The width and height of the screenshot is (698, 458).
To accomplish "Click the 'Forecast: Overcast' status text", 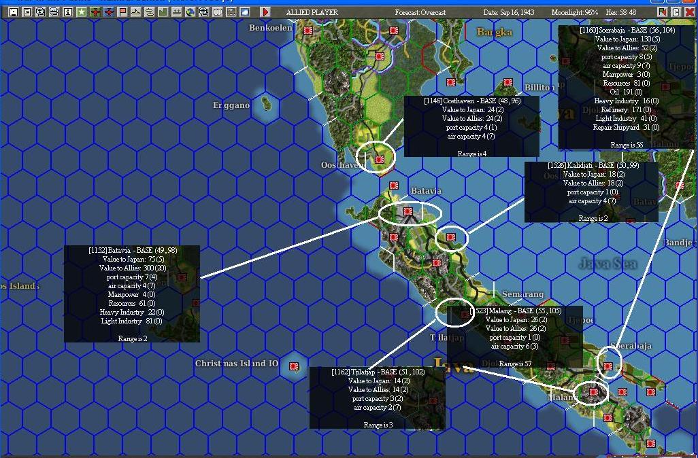I will tap(420, 12).
